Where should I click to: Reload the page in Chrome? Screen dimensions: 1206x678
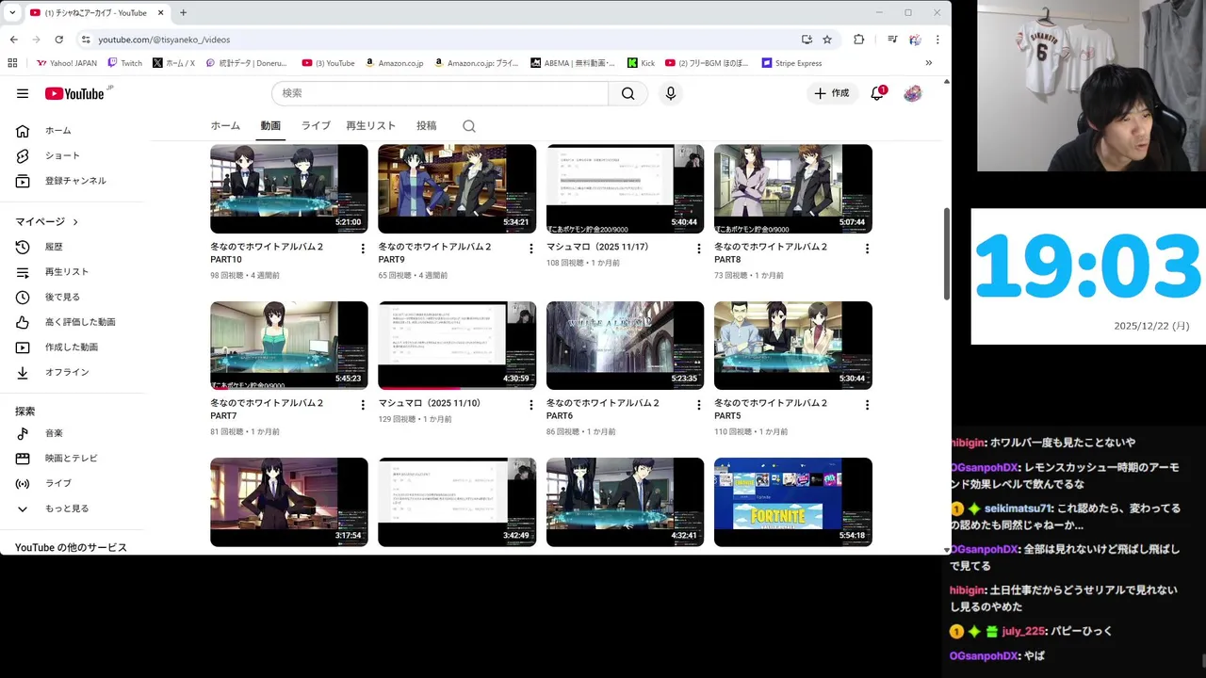(58, 40)
